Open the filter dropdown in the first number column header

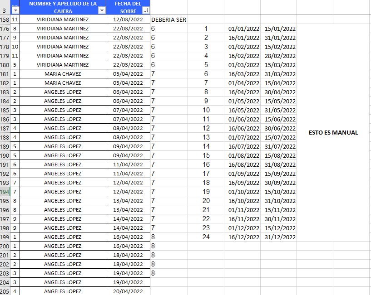click(x=15, y=10)
